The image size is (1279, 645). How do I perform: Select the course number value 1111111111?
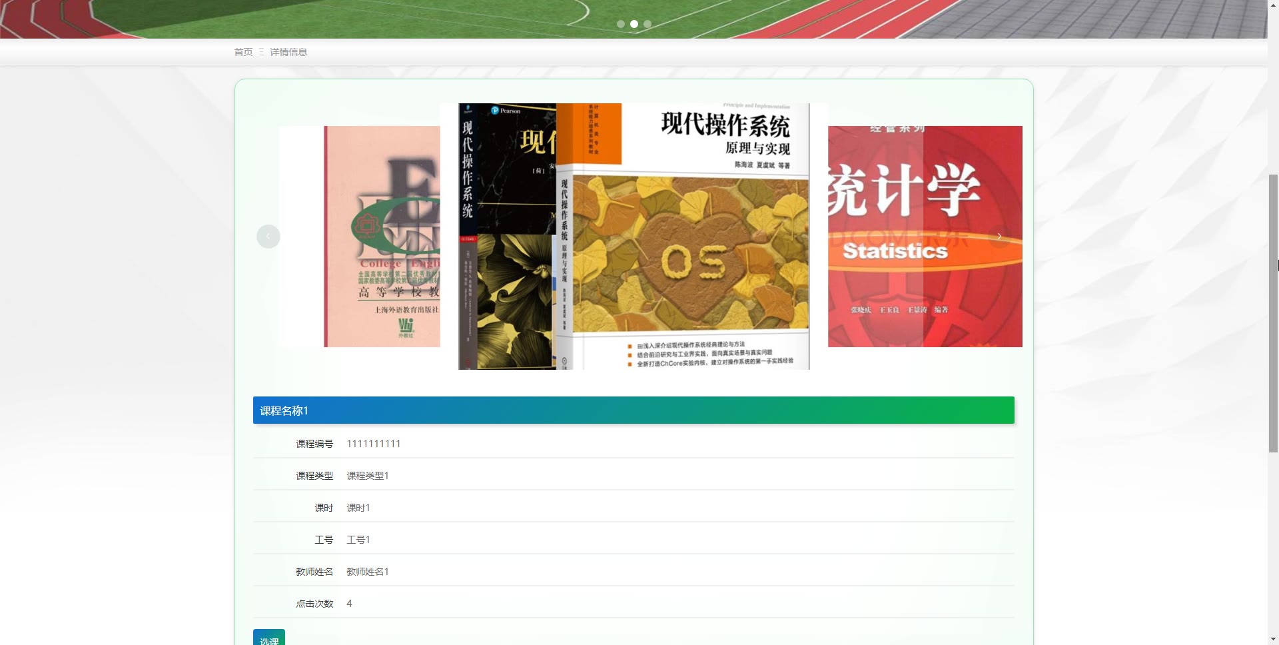(x=374, y=444)
